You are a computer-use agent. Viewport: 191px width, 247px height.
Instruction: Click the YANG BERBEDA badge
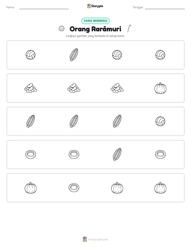(95, 21)
